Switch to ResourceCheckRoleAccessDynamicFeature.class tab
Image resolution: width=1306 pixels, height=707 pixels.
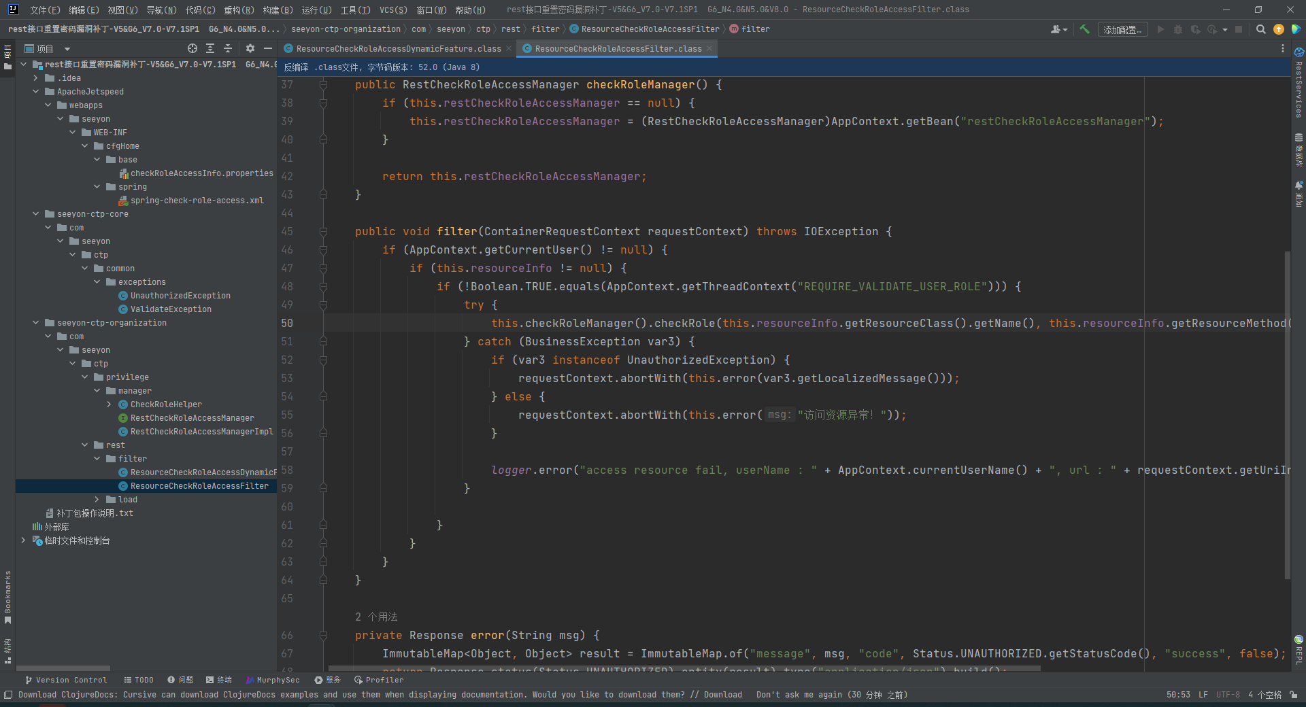click(x=398, y=49)
